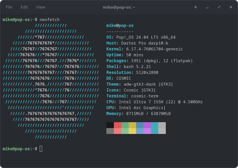The image size is (238, 168).
Task: Close the terminal window
Action: click(231, 7)
